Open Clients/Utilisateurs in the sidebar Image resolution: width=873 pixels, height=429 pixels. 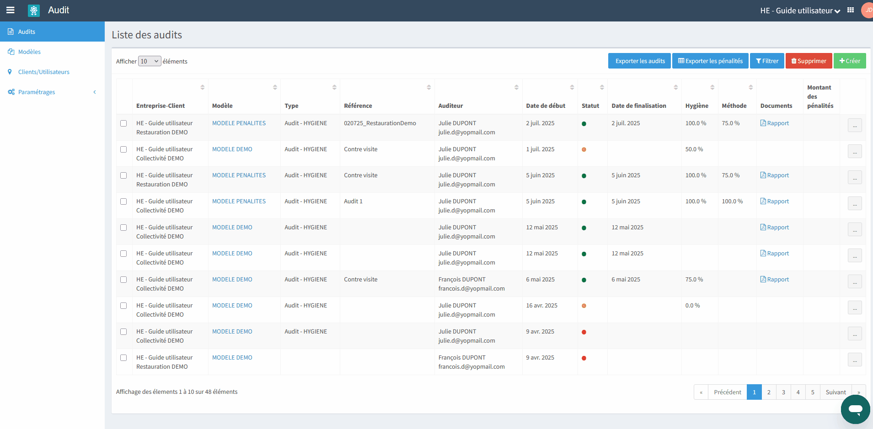coord(52,72)
